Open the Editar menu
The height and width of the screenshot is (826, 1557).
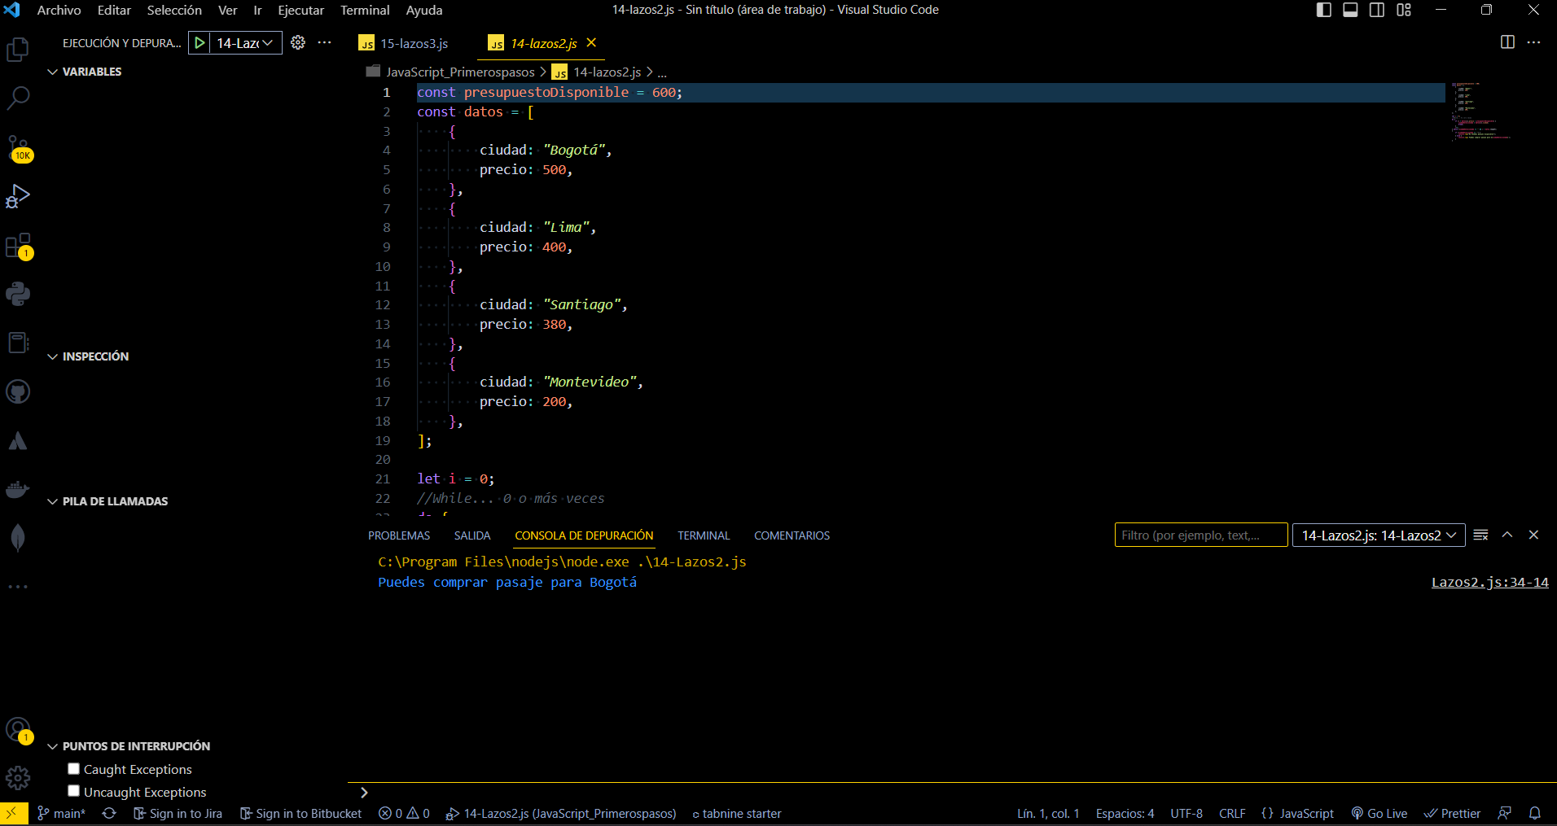pos(114,10)
